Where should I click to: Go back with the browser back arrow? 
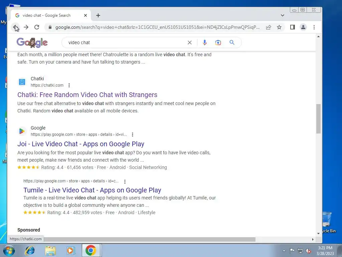(15, 27)
